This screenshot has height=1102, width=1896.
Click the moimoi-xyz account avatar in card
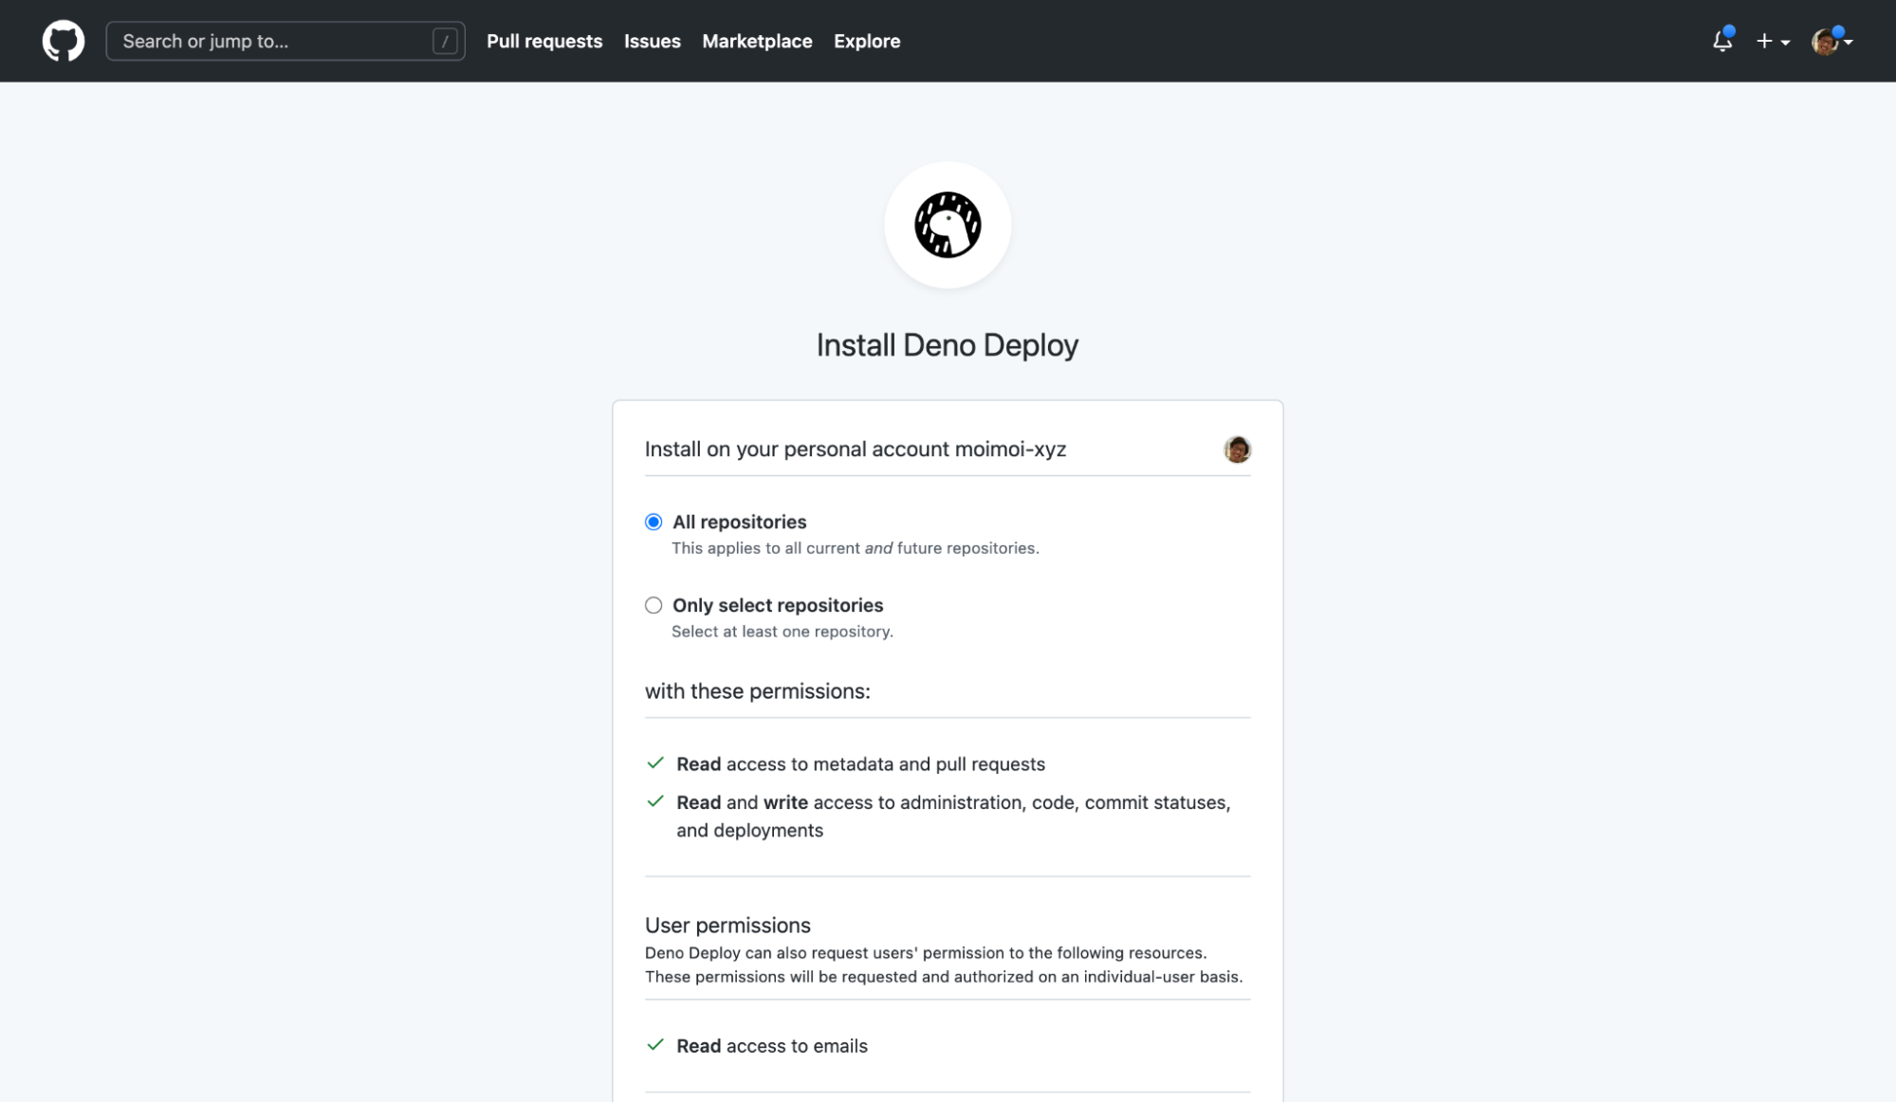(1237, 449)
